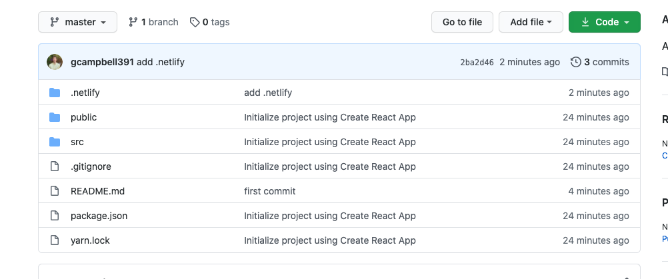The width and height of the screenshot is (668, 279).
Task: Click the src folder icon
Action: point(55,142)
